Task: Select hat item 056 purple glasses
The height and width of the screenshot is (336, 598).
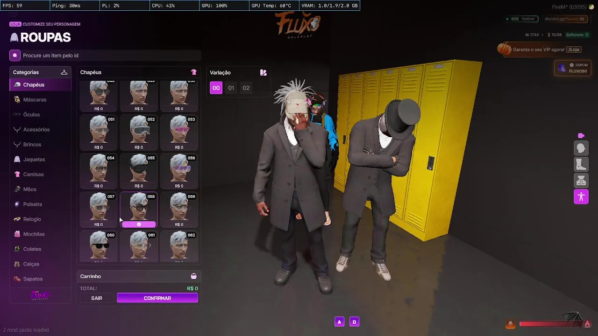Action: point(179,171)
